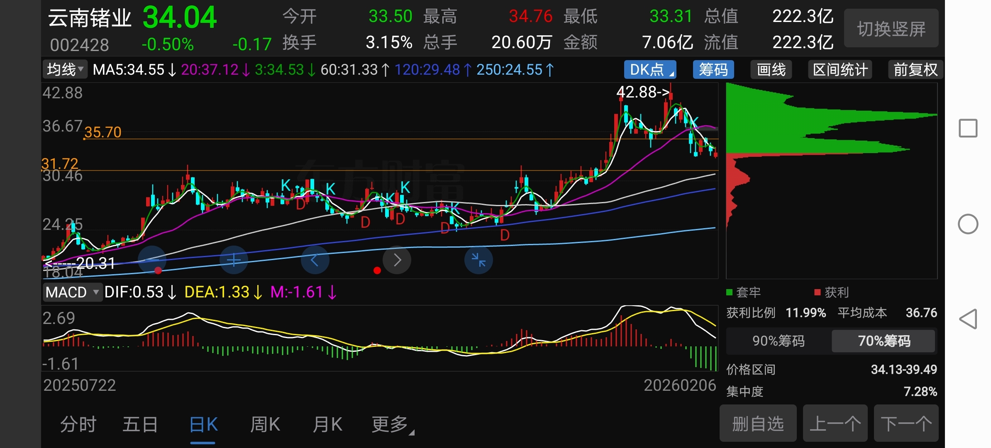Screen dimensions: 991x448
Task: Switch to the 分时 tab
Action: click(x=78, y=424)
